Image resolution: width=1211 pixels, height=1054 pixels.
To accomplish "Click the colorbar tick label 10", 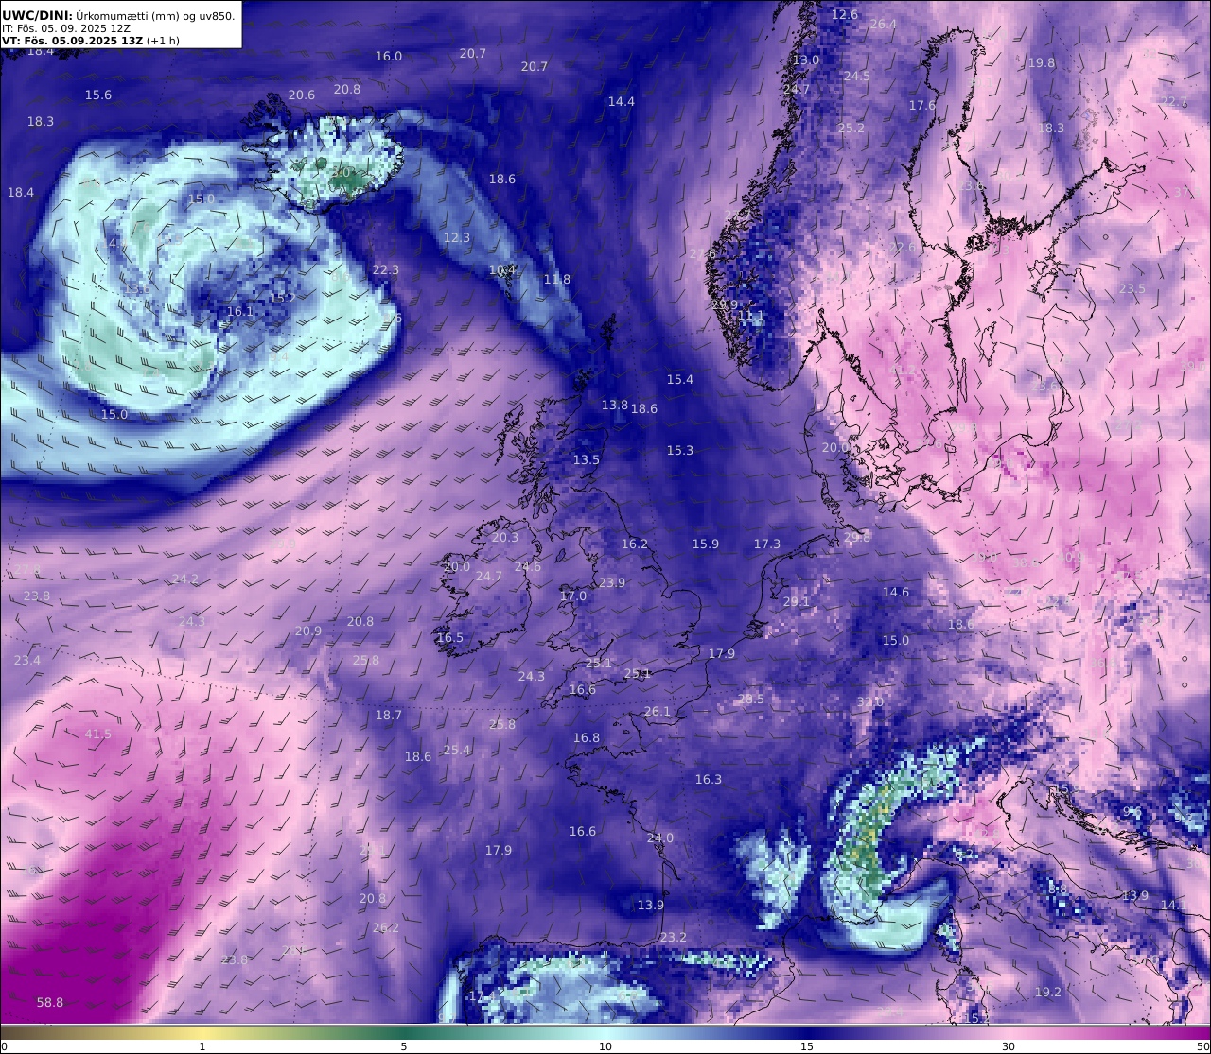I will point(605,1046).
